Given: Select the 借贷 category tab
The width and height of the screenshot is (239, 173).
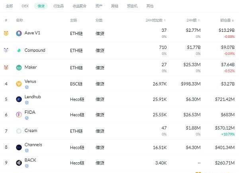Looking at the screenshot, I should (x=41, y=6).
